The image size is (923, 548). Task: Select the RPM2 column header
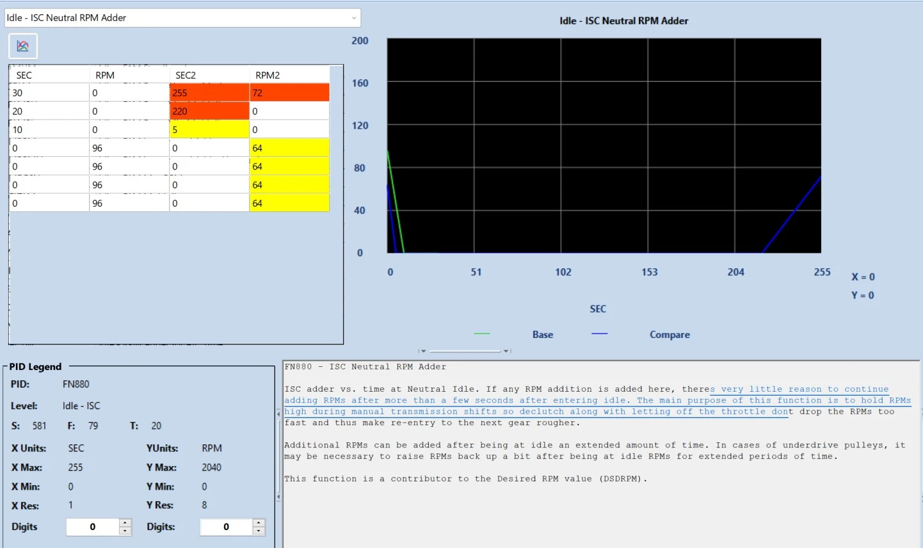coord(289,75)
